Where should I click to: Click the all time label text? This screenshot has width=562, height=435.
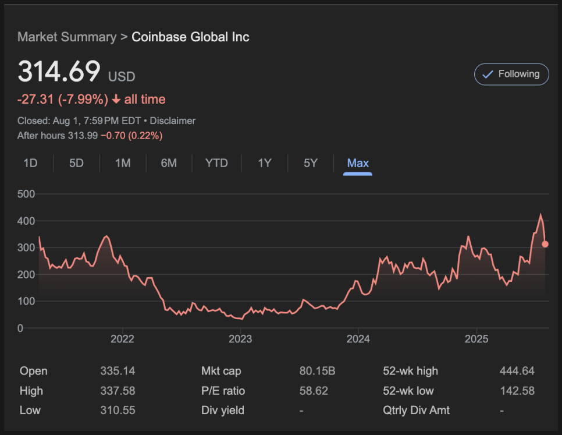click(145, 100)
